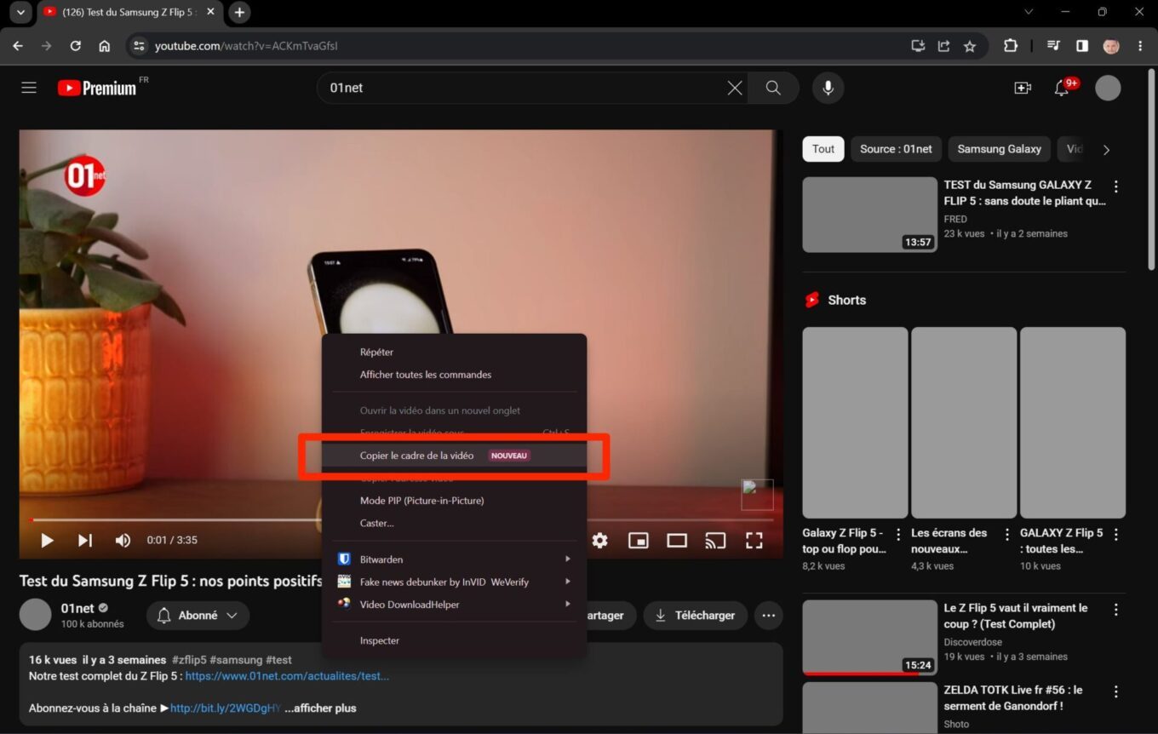Viewport: 1158px width, 734px height.
Task: Open options for Les écrans des nouveaux short
Action: pos(1007,534)
